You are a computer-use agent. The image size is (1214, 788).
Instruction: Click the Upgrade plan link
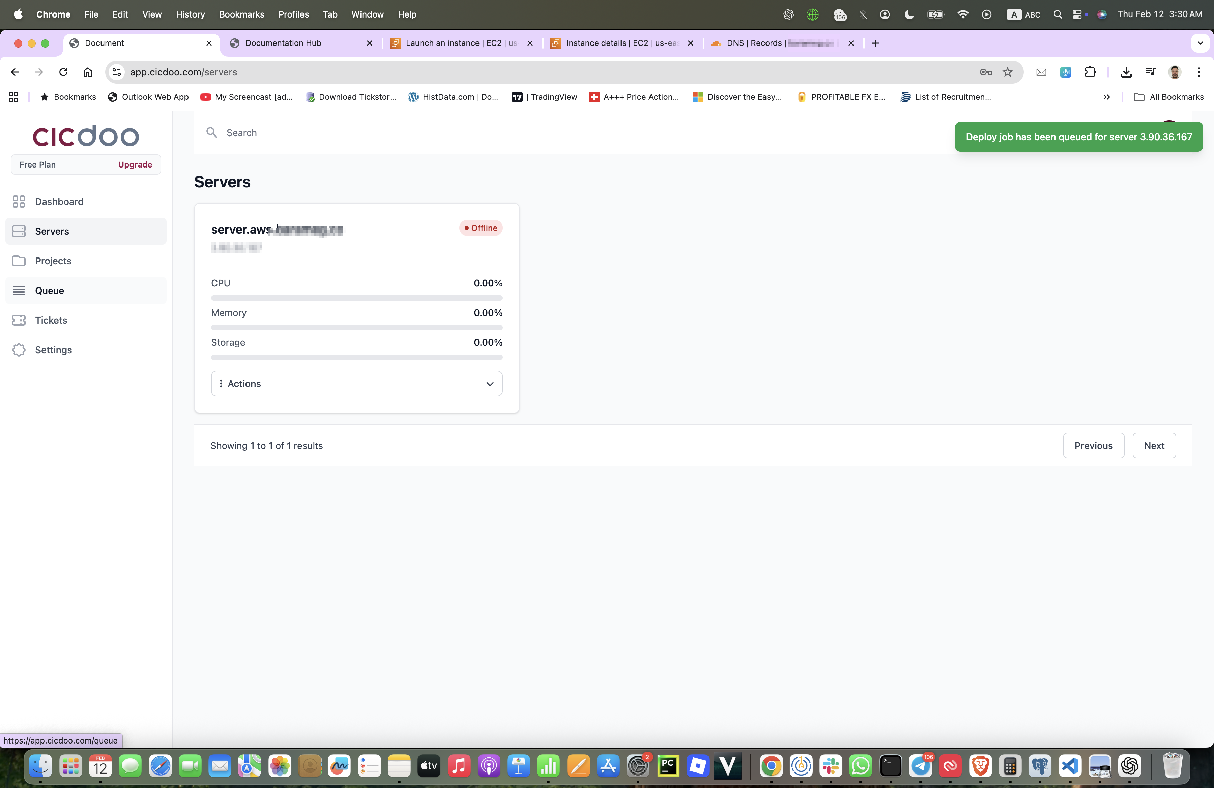(x=135, y=164)
